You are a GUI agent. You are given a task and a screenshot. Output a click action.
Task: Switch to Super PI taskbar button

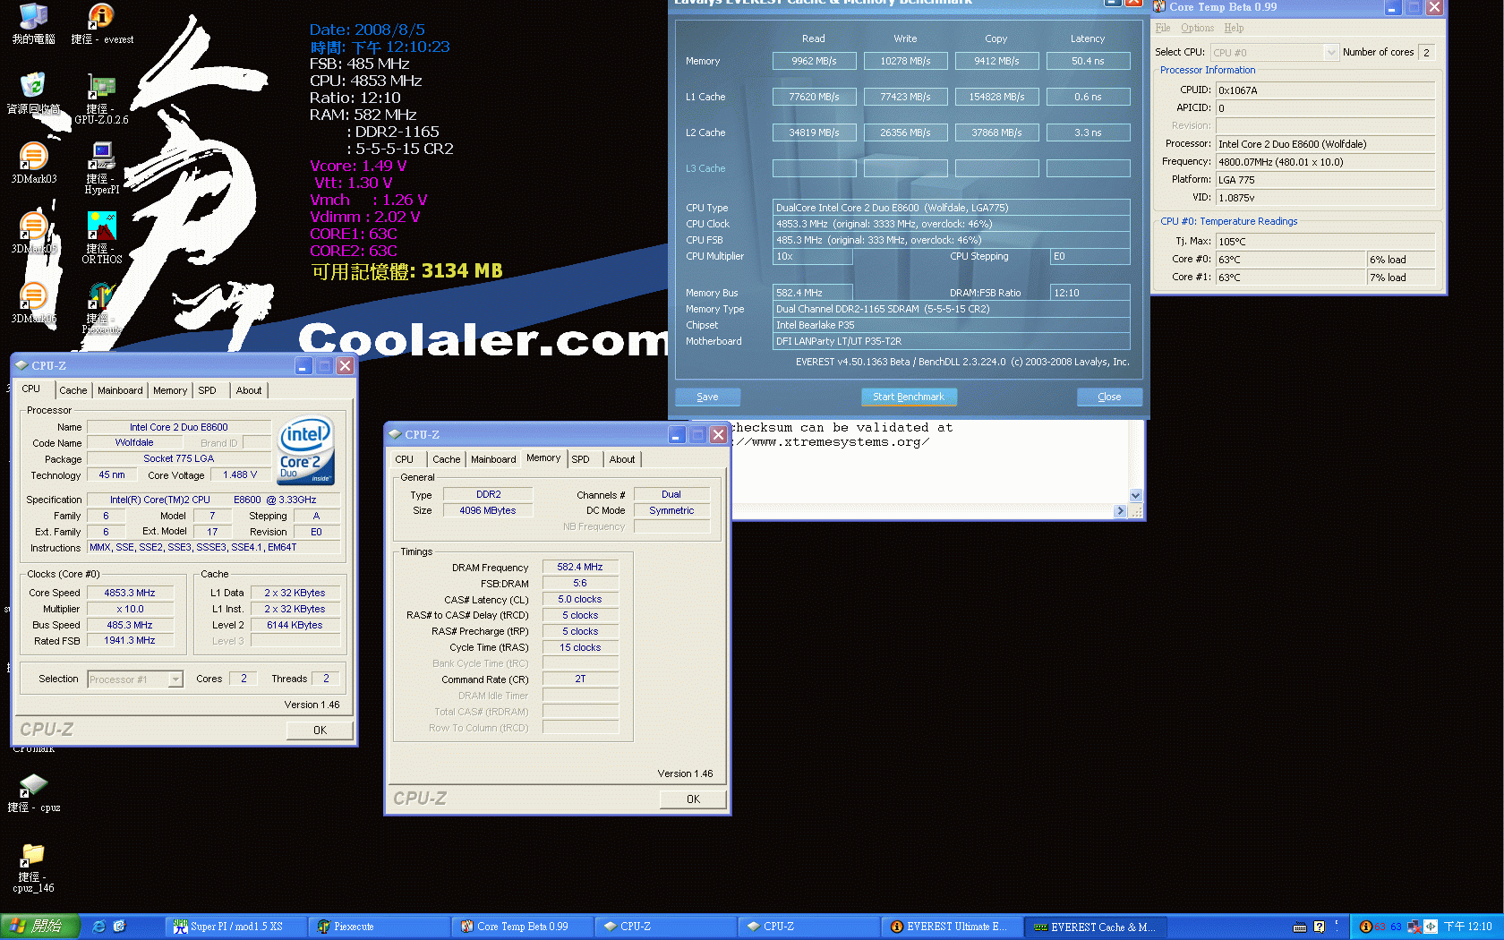(236, 927)
